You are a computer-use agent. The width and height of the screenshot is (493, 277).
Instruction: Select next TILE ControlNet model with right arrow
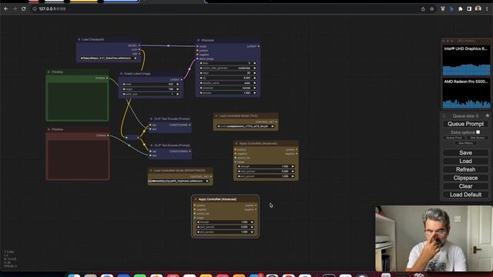[x=273, y=126]
